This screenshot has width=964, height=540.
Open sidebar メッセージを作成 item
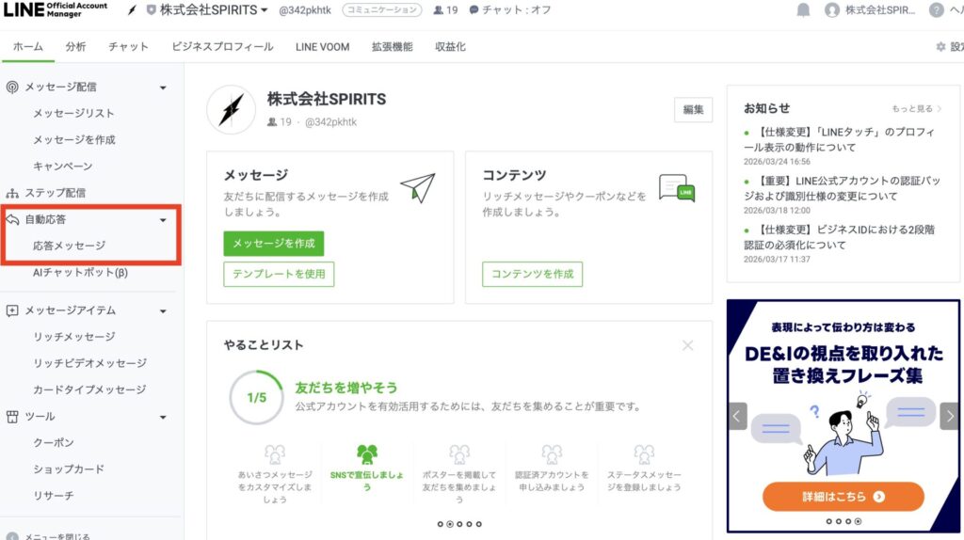coord(74,140)
